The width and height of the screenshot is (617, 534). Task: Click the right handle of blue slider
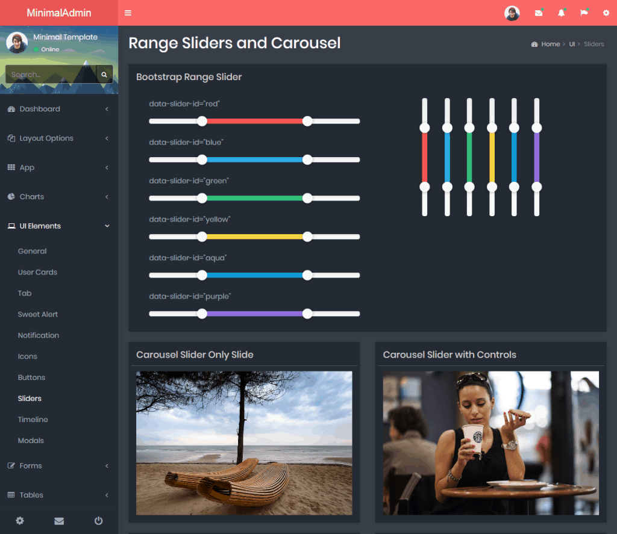click(x=307, y=160)
